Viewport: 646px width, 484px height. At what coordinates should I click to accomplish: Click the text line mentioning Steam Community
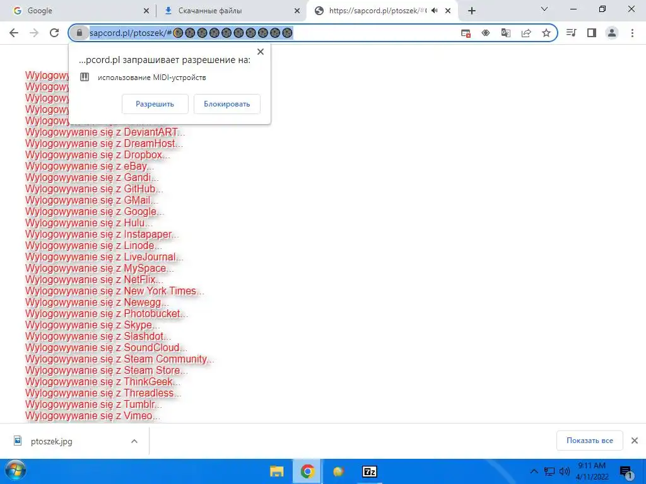119,359
